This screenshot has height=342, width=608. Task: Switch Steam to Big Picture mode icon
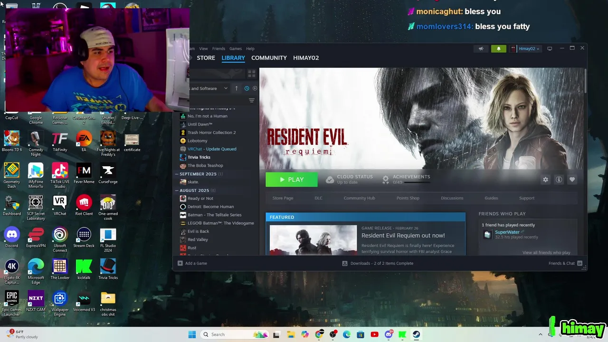tap(550, 48)
